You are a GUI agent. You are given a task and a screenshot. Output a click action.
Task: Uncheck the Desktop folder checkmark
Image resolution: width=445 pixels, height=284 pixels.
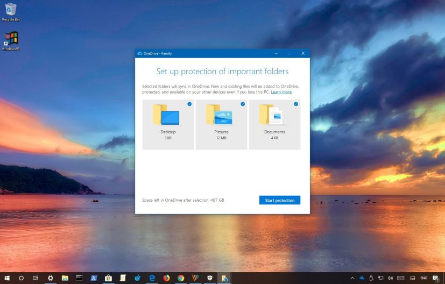tap(189, 104)
